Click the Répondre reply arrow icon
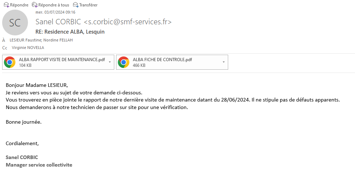355x173 pixels. pos(6,5)
